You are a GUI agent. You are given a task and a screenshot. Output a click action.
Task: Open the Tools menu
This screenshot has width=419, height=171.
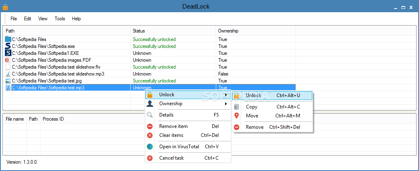coord(60,19)
